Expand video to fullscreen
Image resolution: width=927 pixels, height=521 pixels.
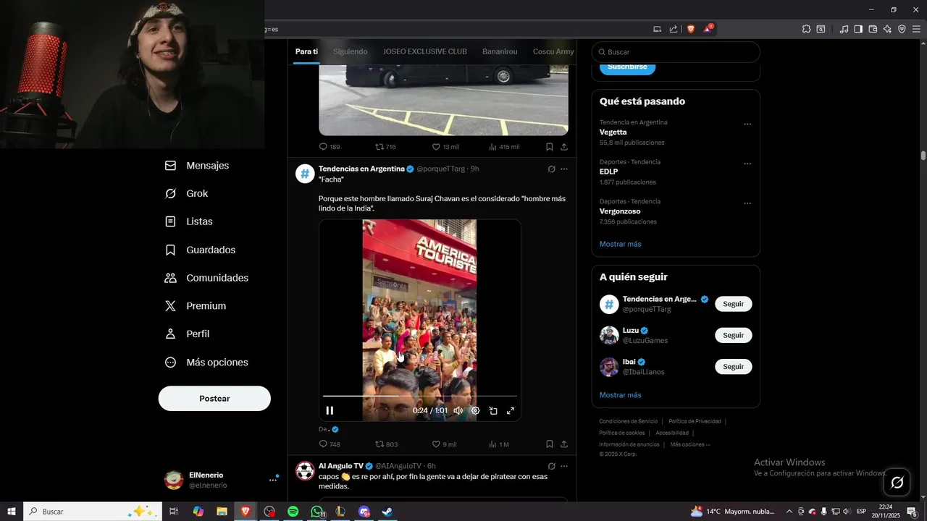tap(511, 411)
